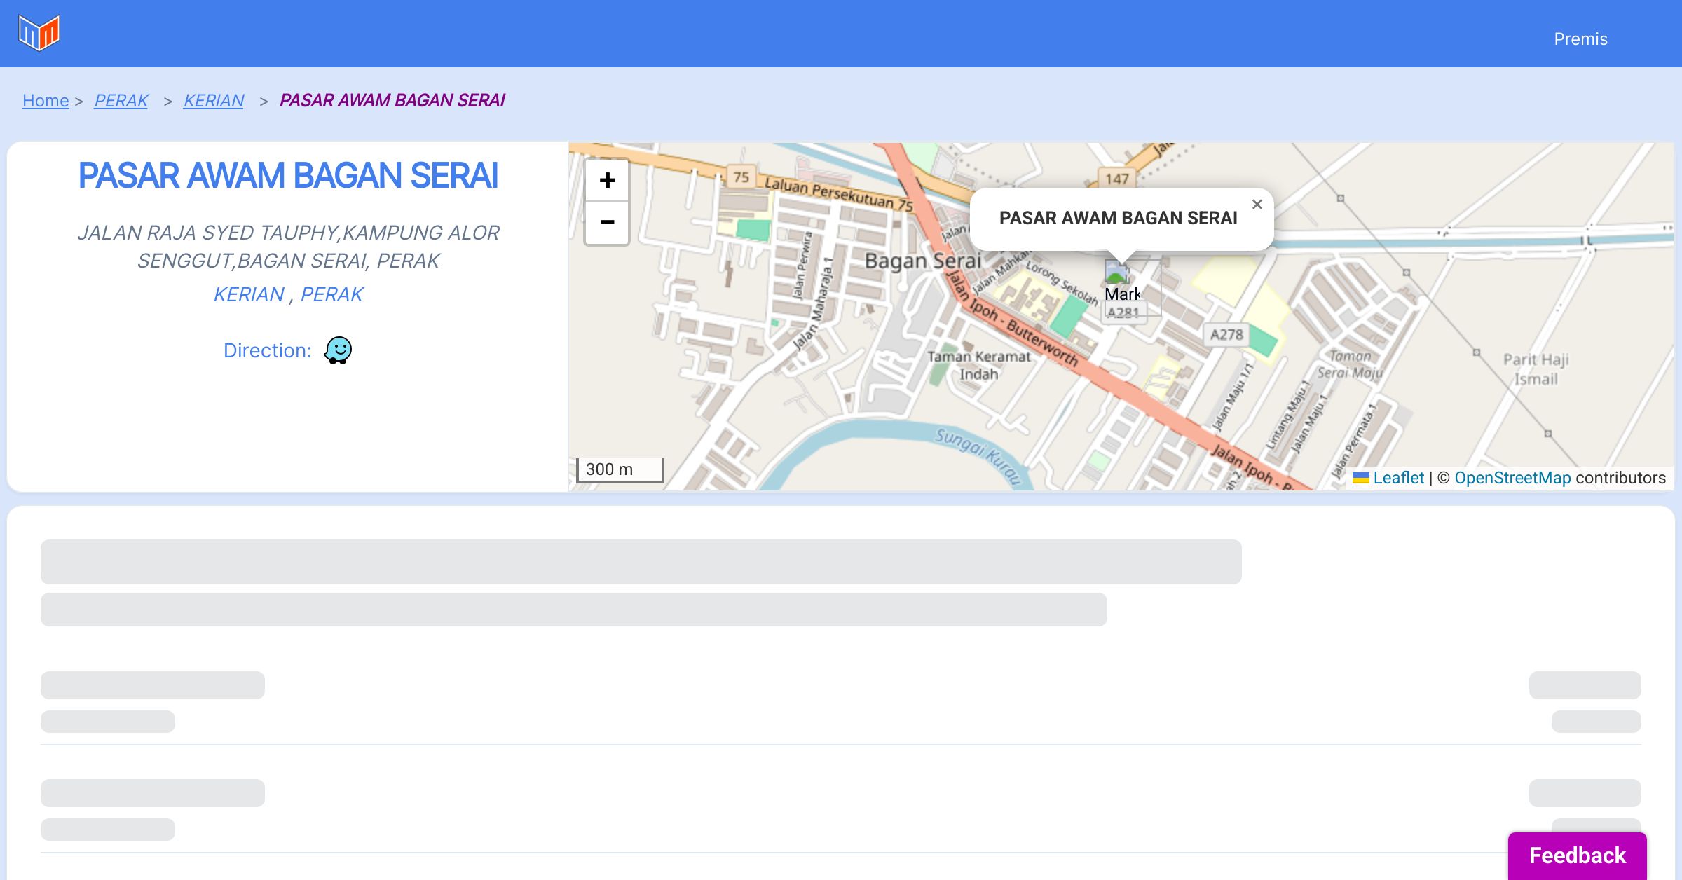This screenshot has width=1682, height=880.
Task: Click the site logo icon
Action: (39, 33)
